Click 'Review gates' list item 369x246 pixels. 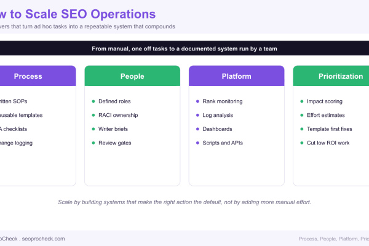click(x=114, y=143)
